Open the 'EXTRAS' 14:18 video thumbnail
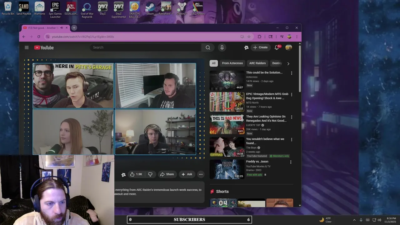Viewport: 400px width, 225px height. click(x=227, y=147)
